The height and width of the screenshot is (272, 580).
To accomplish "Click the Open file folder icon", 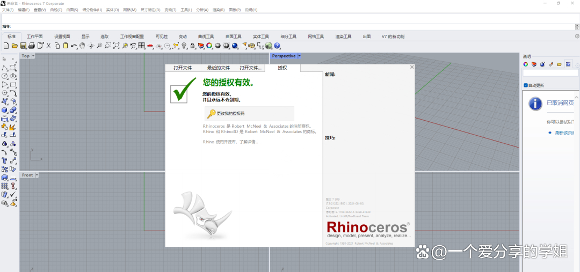I will tap(15, 46).
